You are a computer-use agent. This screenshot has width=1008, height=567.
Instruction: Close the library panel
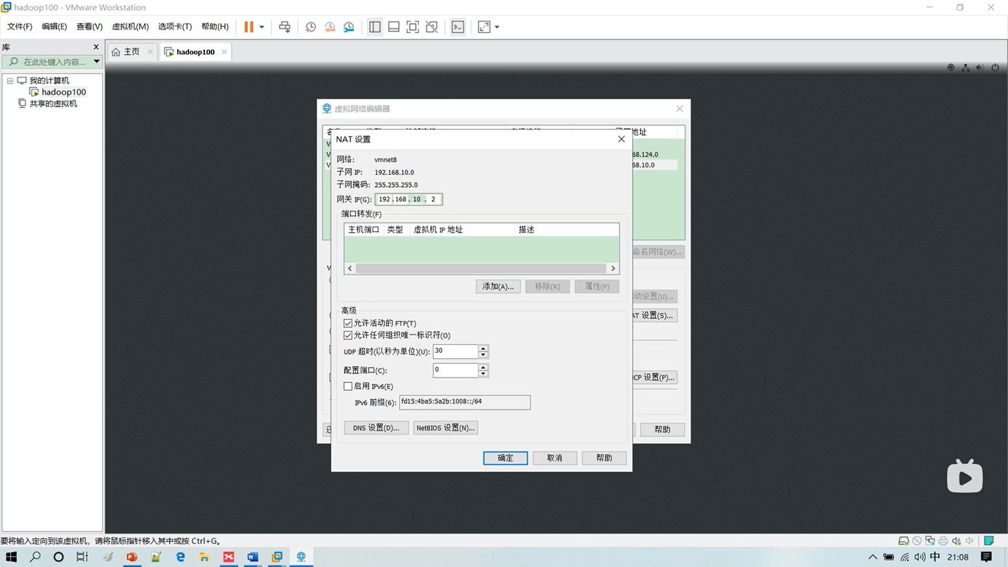96,47
